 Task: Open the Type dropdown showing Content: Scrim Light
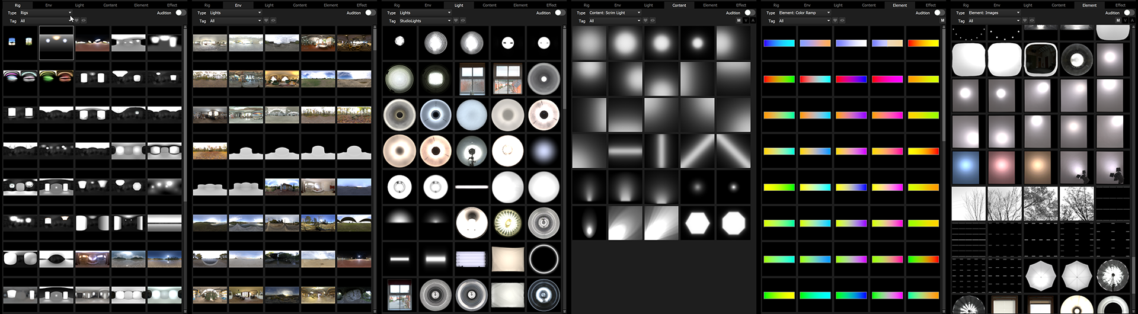615,12
